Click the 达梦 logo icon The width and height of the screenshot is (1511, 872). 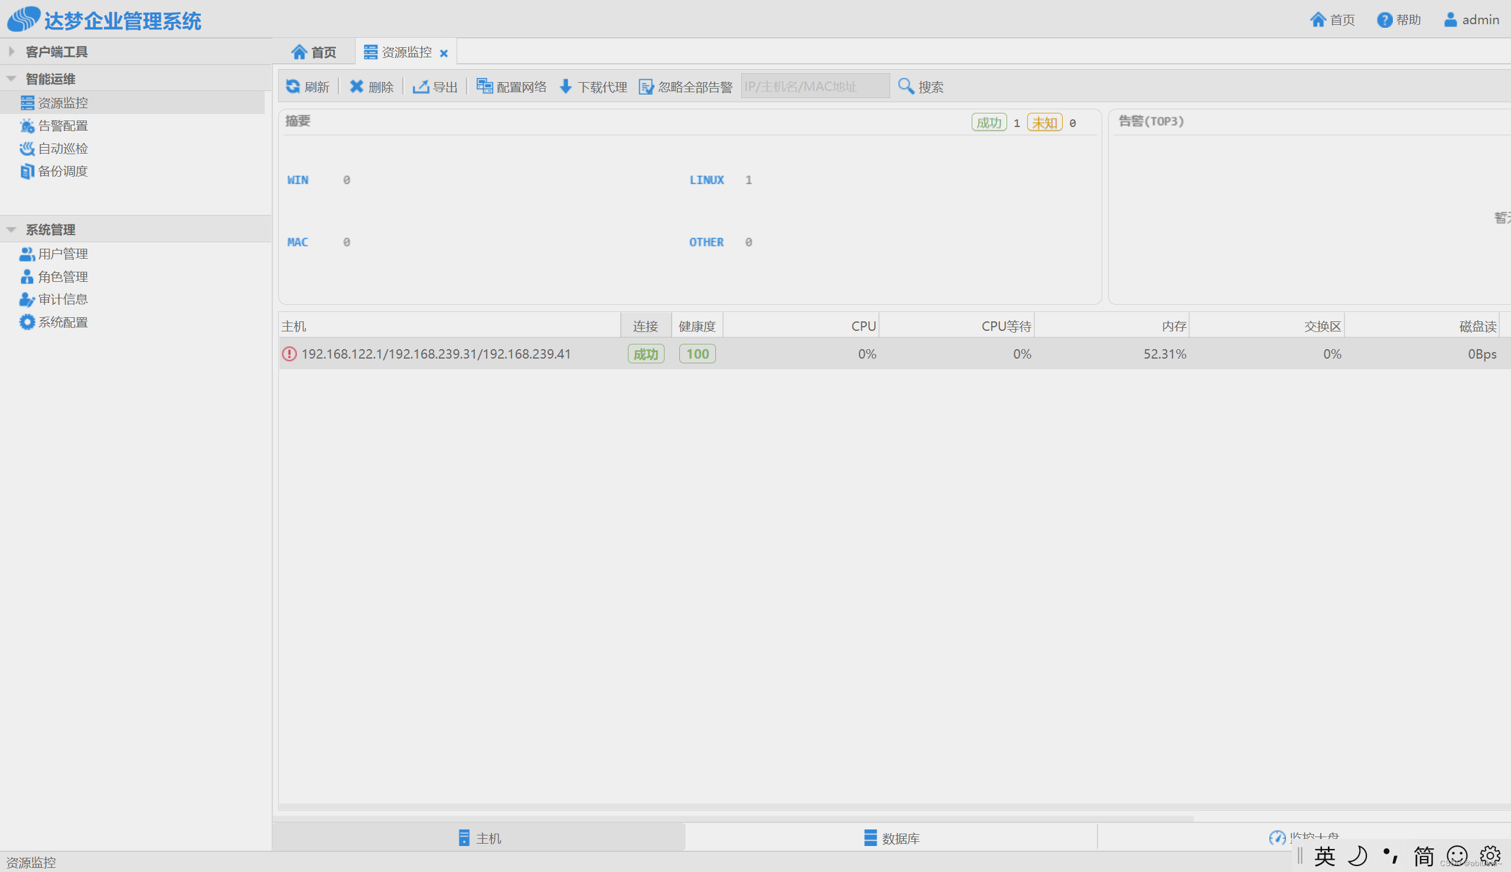tap(24, 19)
